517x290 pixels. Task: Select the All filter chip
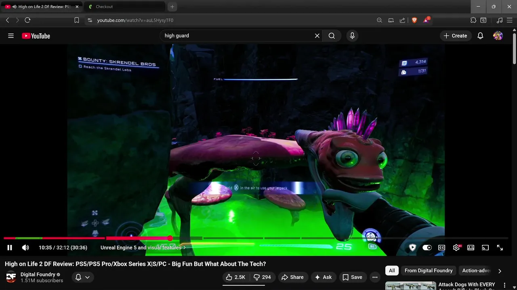[x=392, y=271]
